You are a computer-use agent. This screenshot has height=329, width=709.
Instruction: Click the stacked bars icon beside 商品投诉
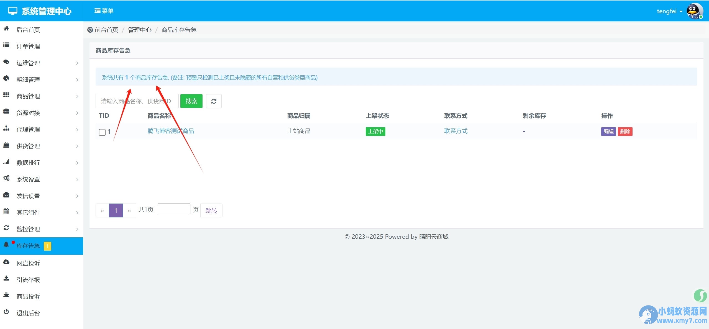pyautogui.click(x=6, y=295)
